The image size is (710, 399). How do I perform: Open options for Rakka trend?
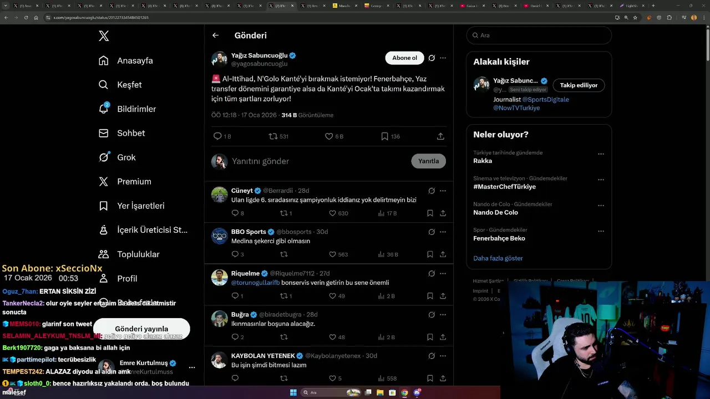click(601, 154)
